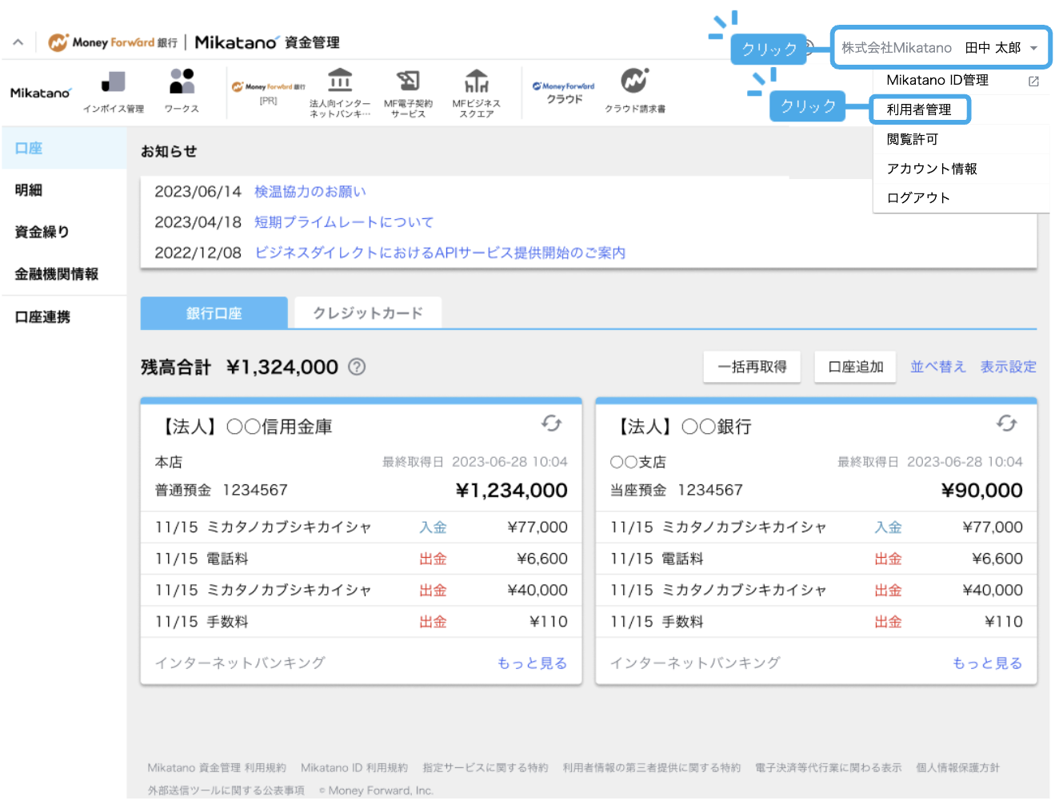Viewport: 1059px width, 804px height.
Task: Switch to 銀行口座 tab
Action: [214, 312]
